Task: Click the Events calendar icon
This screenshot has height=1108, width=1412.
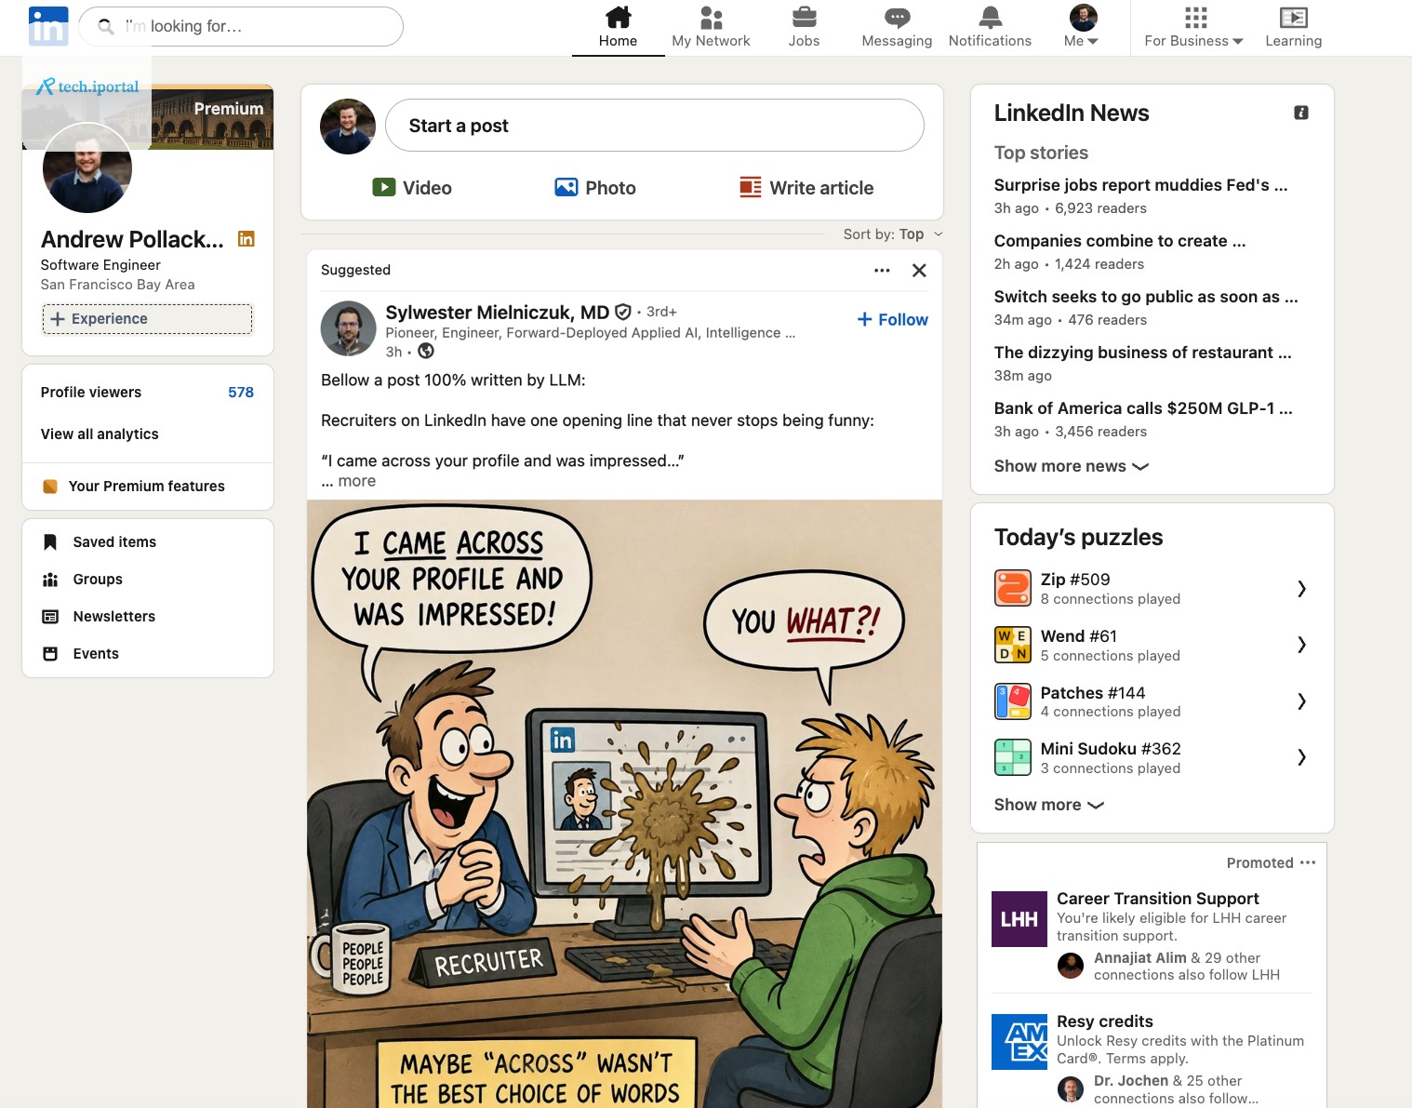Action: (50, 654)
